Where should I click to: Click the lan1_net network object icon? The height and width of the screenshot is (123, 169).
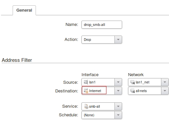[x=132, y=82]
